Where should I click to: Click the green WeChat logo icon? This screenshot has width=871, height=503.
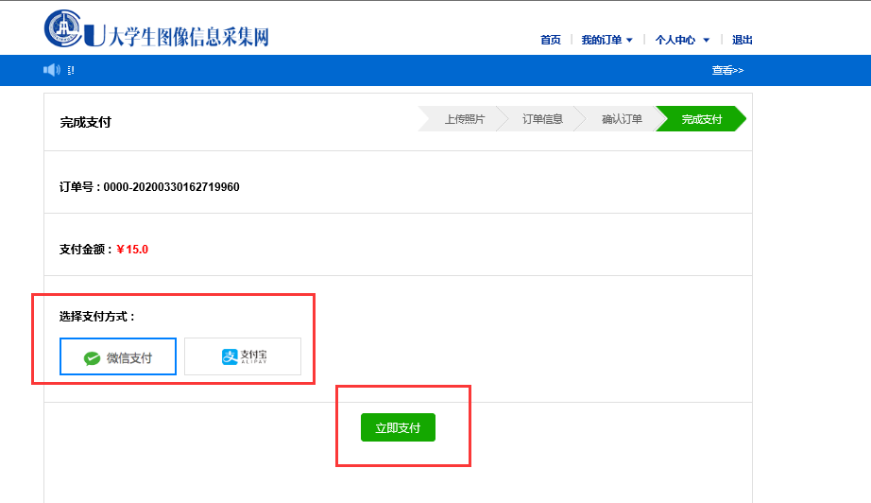point(92,358)
